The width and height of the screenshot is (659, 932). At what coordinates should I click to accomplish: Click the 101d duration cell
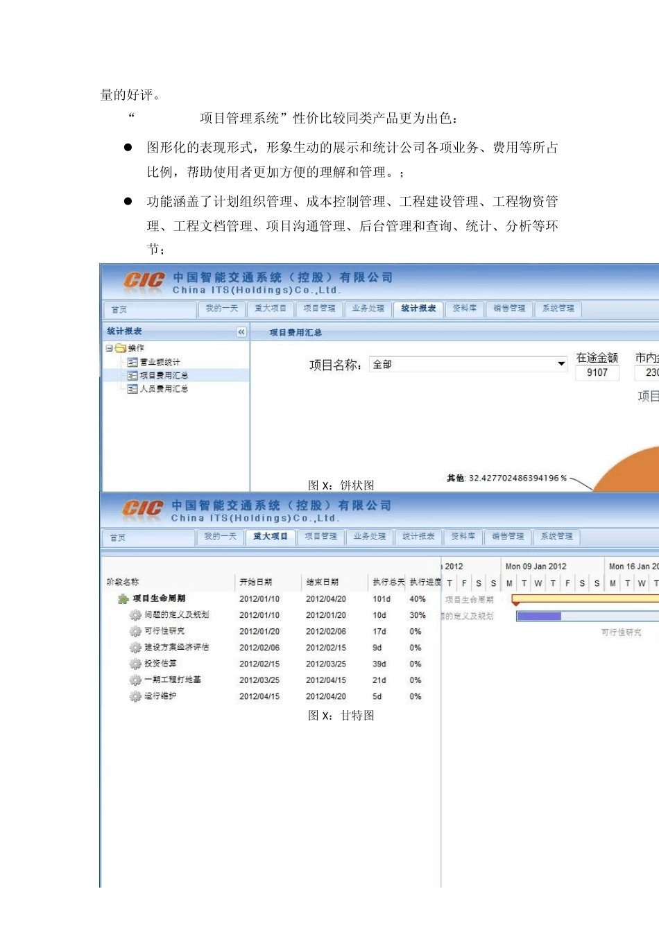(x=382, y=599)
